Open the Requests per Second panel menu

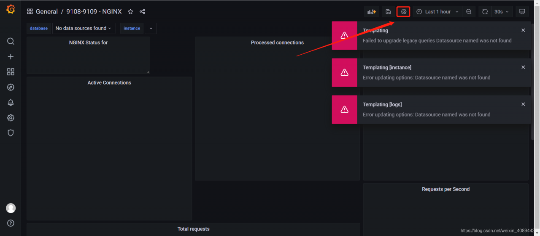[445, 189]
